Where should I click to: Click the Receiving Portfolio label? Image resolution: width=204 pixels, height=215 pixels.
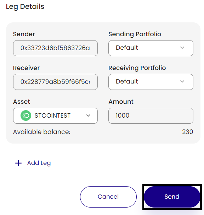click(x=137, y=68)
